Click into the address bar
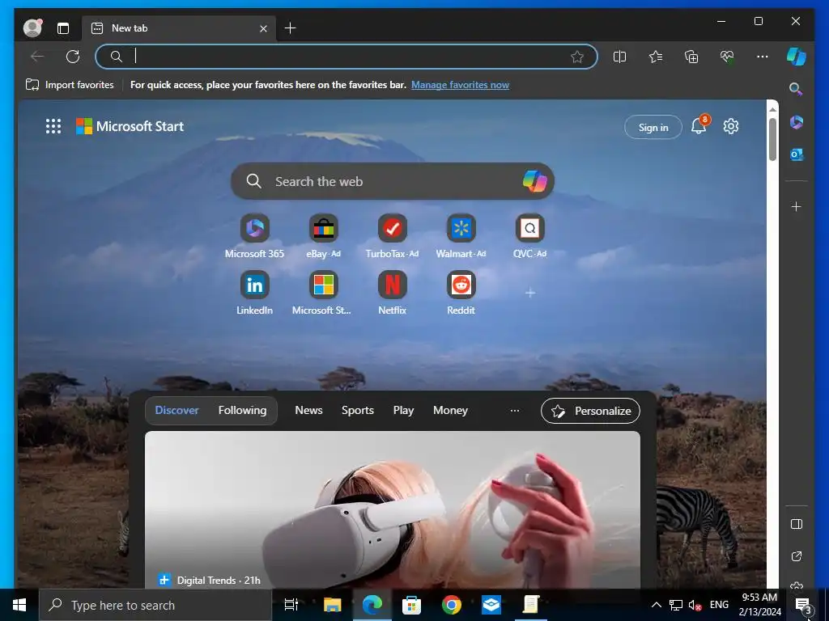829x621 pixels. pyautogui.click(x=346, y=57)
